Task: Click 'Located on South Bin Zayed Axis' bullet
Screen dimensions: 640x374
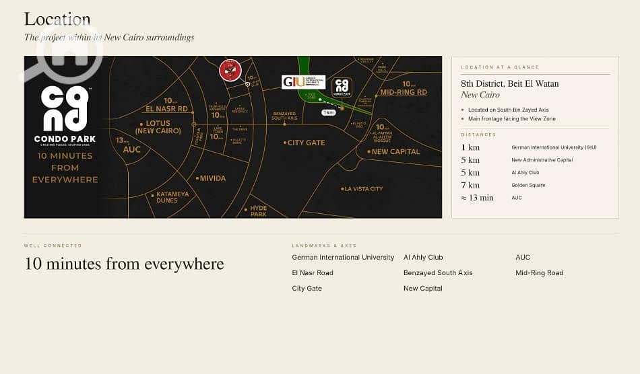Action: pyautogui.click(x=505, y=110)
